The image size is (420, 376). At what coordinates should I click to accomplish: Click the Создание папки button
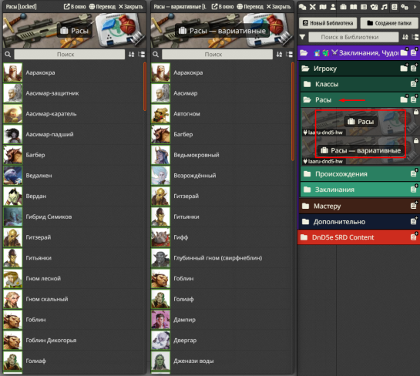[x=390, y=23]
